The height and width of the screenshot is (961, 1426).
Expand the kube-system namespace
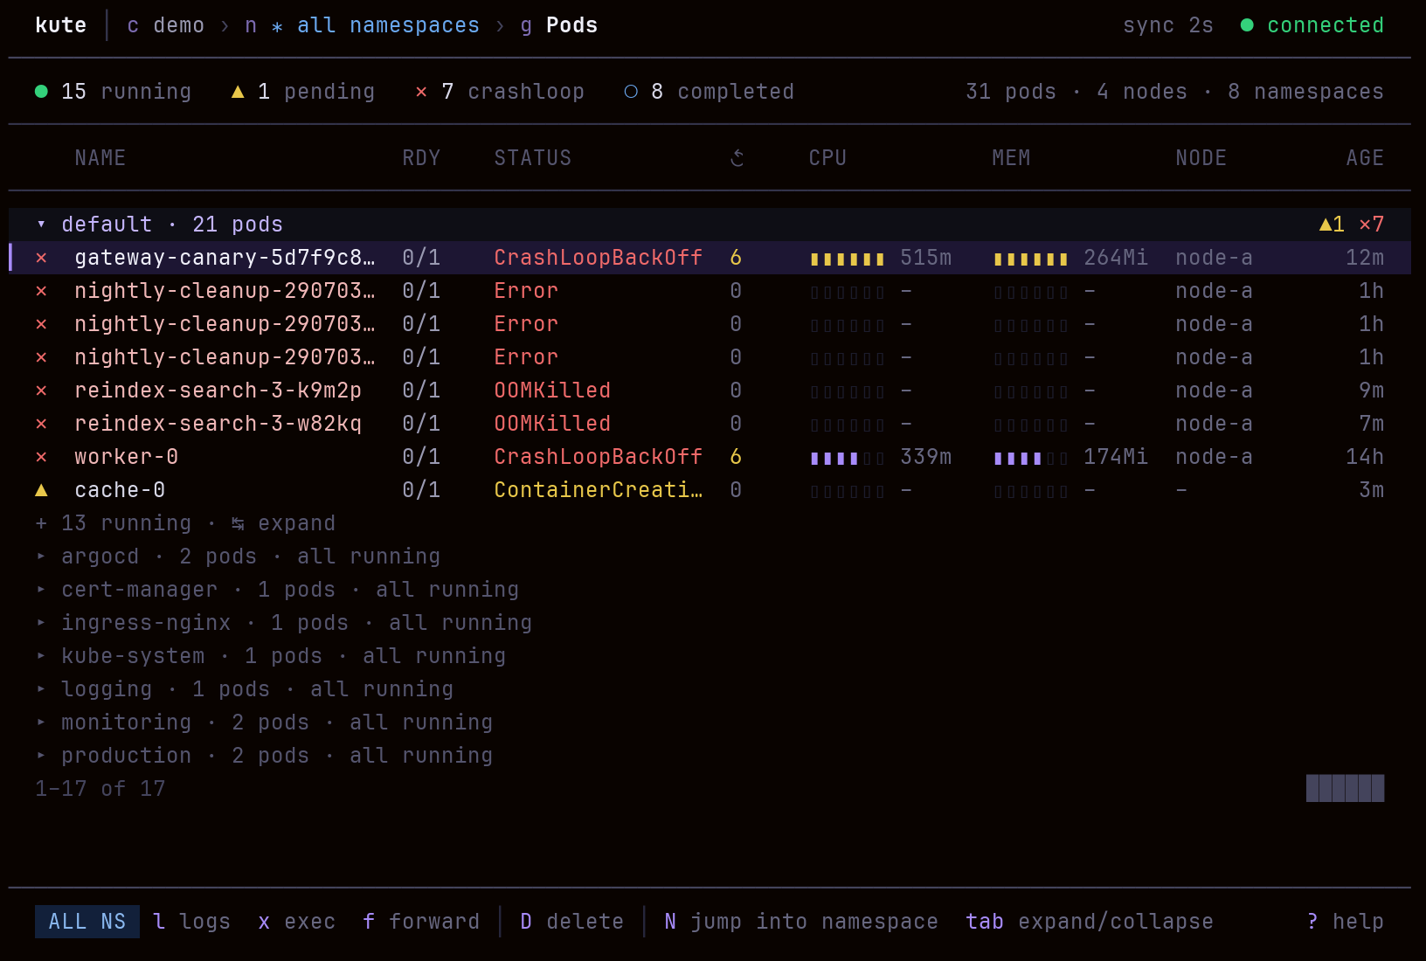(41, 656)
